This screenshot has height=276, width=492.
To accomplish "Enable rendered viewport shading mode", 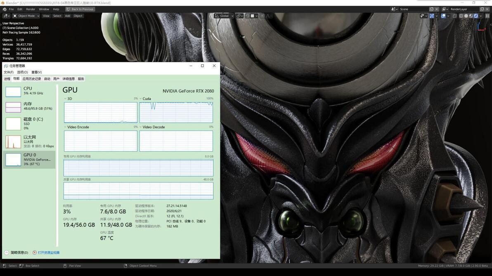I will 476,16.
